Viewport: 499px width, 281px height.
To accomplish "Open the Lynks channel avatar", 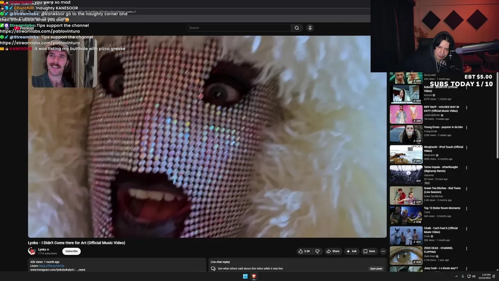I will [32, 251].
